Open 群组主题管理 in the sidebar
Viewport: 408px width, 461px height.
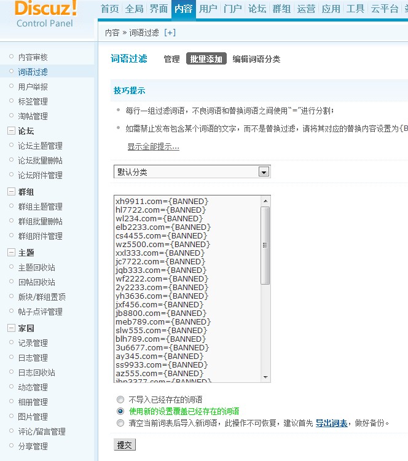coord(41,207)
